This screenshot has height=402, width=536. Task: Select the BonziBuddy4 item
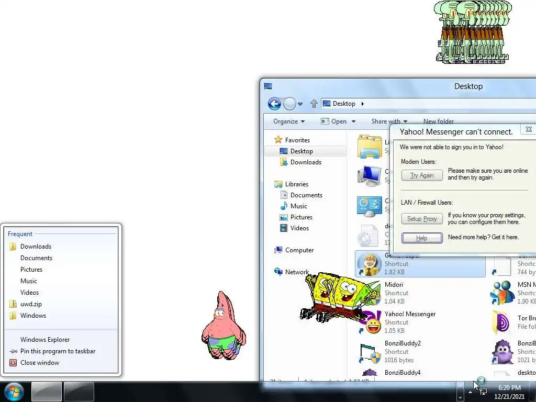tap(403, 373)
